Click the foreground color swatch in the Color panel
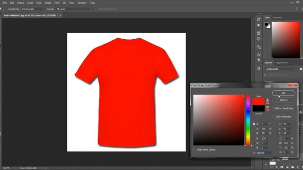The height and width of the screenshot is (170, 303). 267,24
